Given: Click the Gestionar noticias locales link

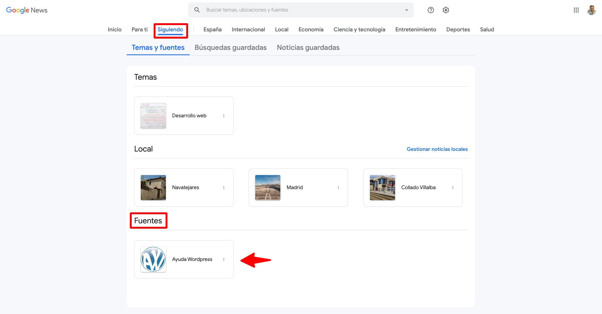Looking at the screenshot, I should [437, 149].
